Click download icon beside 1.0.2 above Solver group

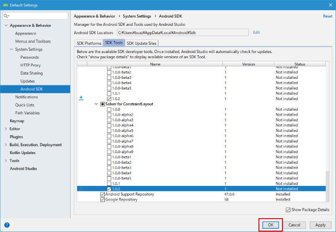coord(81,98)
